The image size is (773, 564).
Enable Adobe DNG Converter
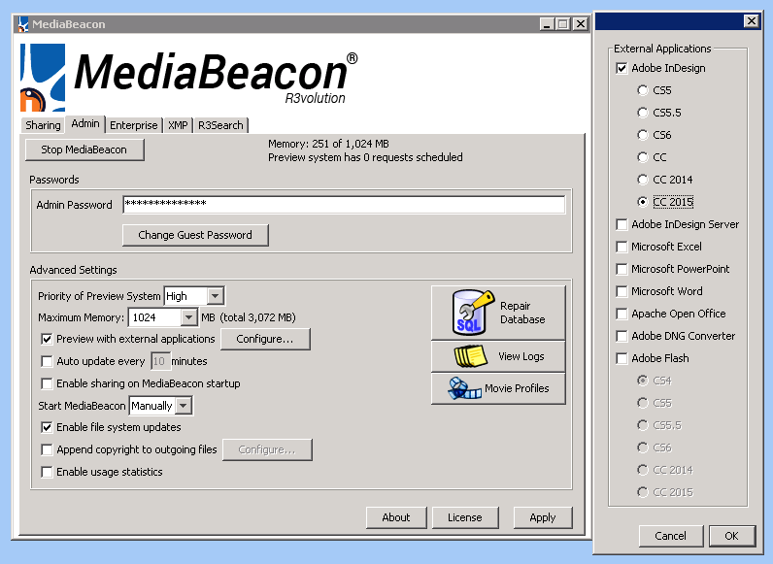[622, 336]
